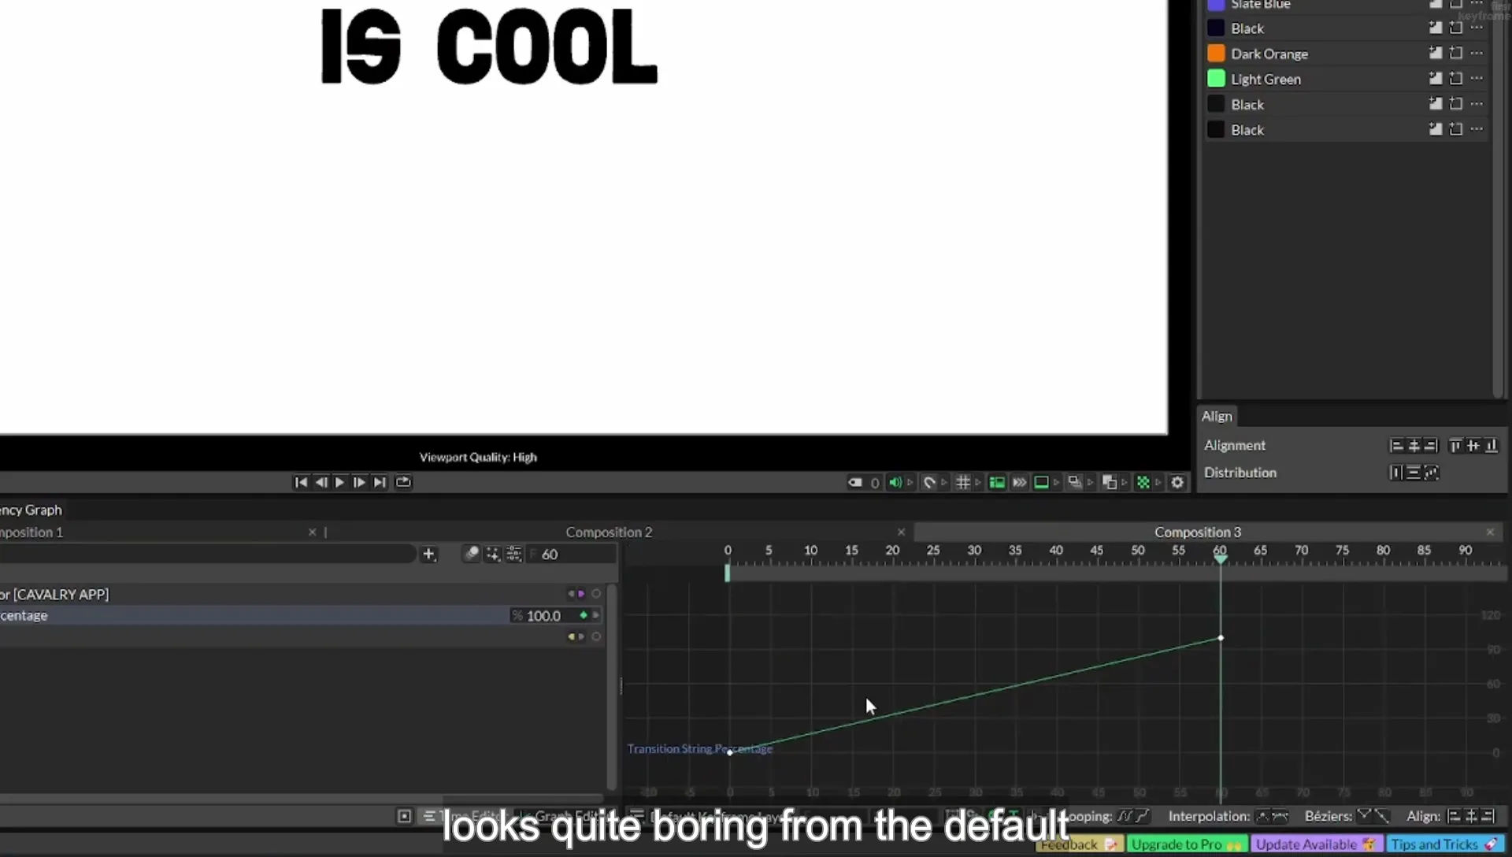The image size is (1512, 857).
Task: Open the monitor frame options arrow
Action: pos(1057,482)
